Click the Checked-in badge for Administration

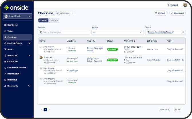112,60
